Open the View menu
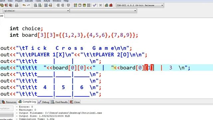 [10, 1]
